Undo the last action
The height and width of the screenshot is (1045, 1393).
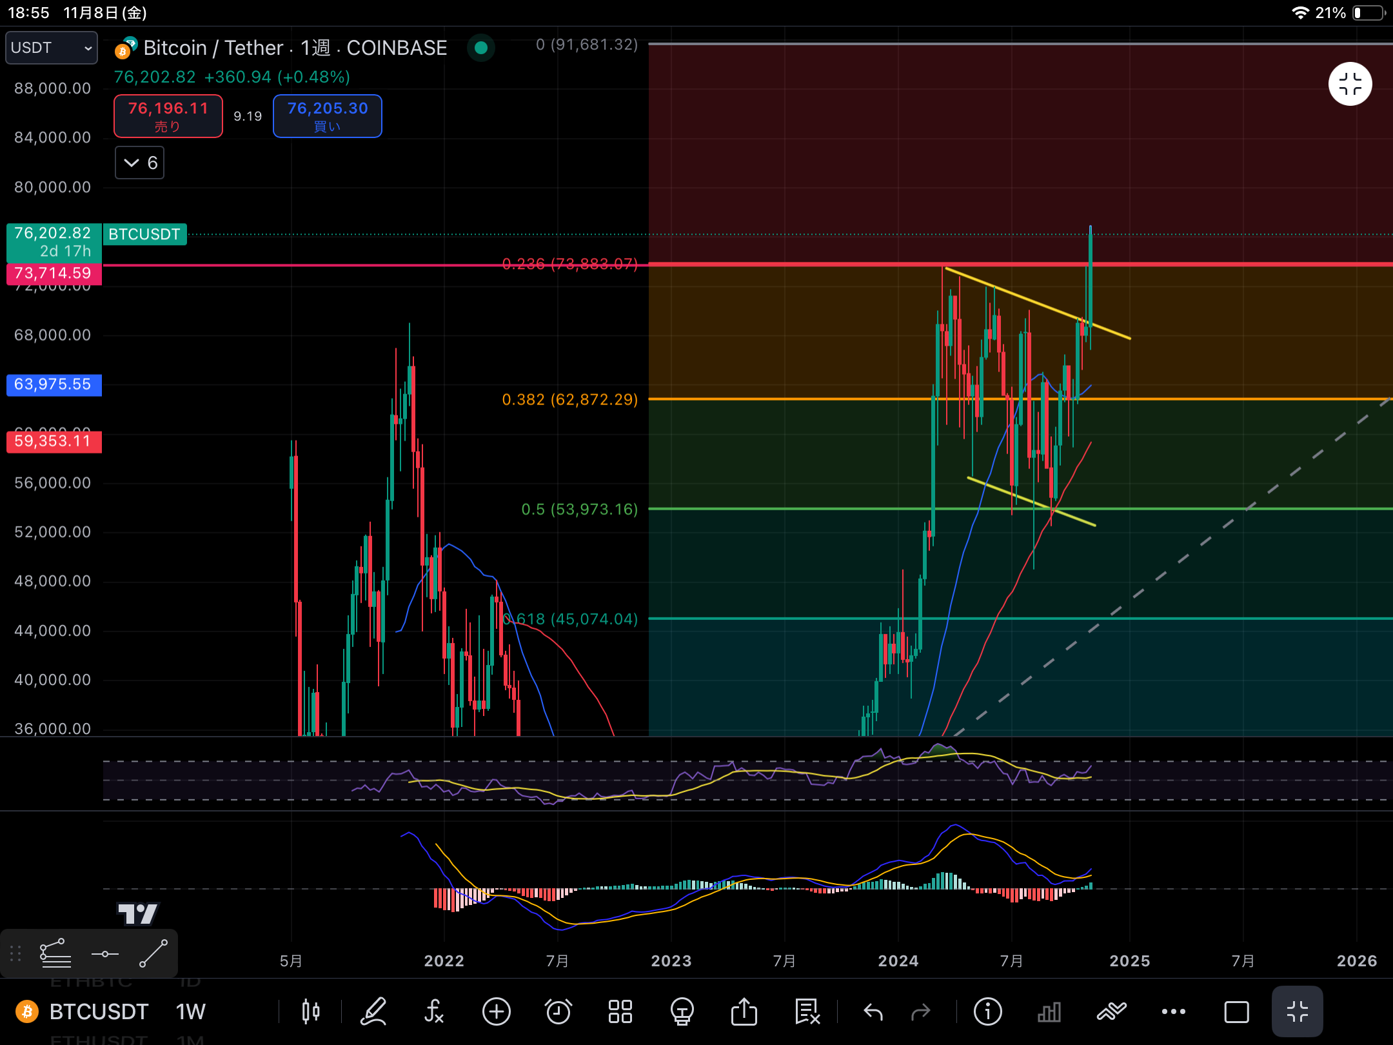tap(873, 1011)
